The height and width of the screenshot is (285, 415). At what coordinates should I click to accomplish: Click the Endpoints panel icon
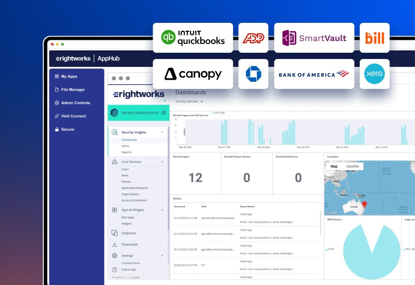click(115, 233)
